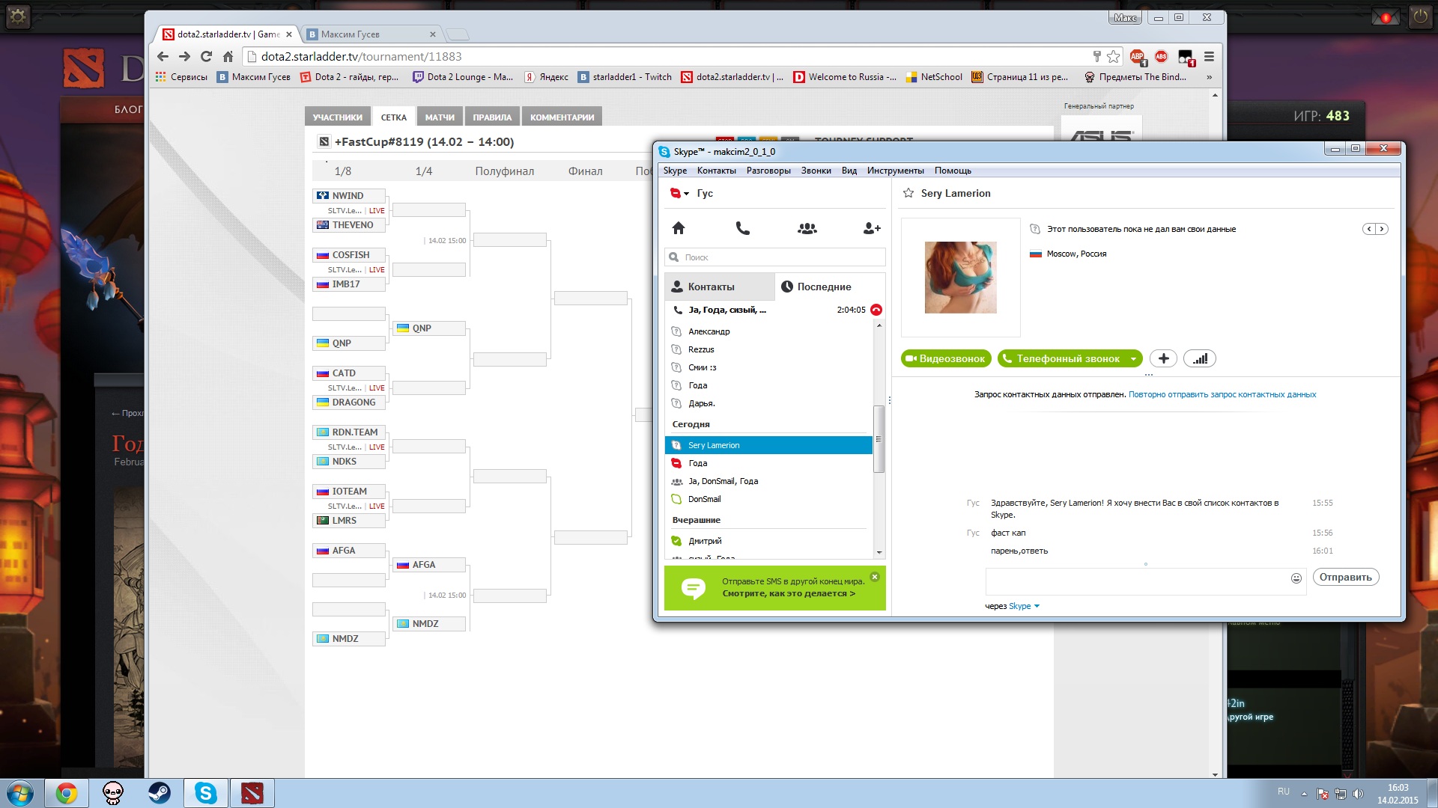
Task: Close the SMS promo banner
Action: coord(874,577)
